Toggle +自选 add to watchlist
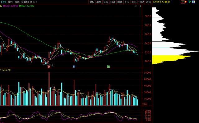 click(141, 2)
